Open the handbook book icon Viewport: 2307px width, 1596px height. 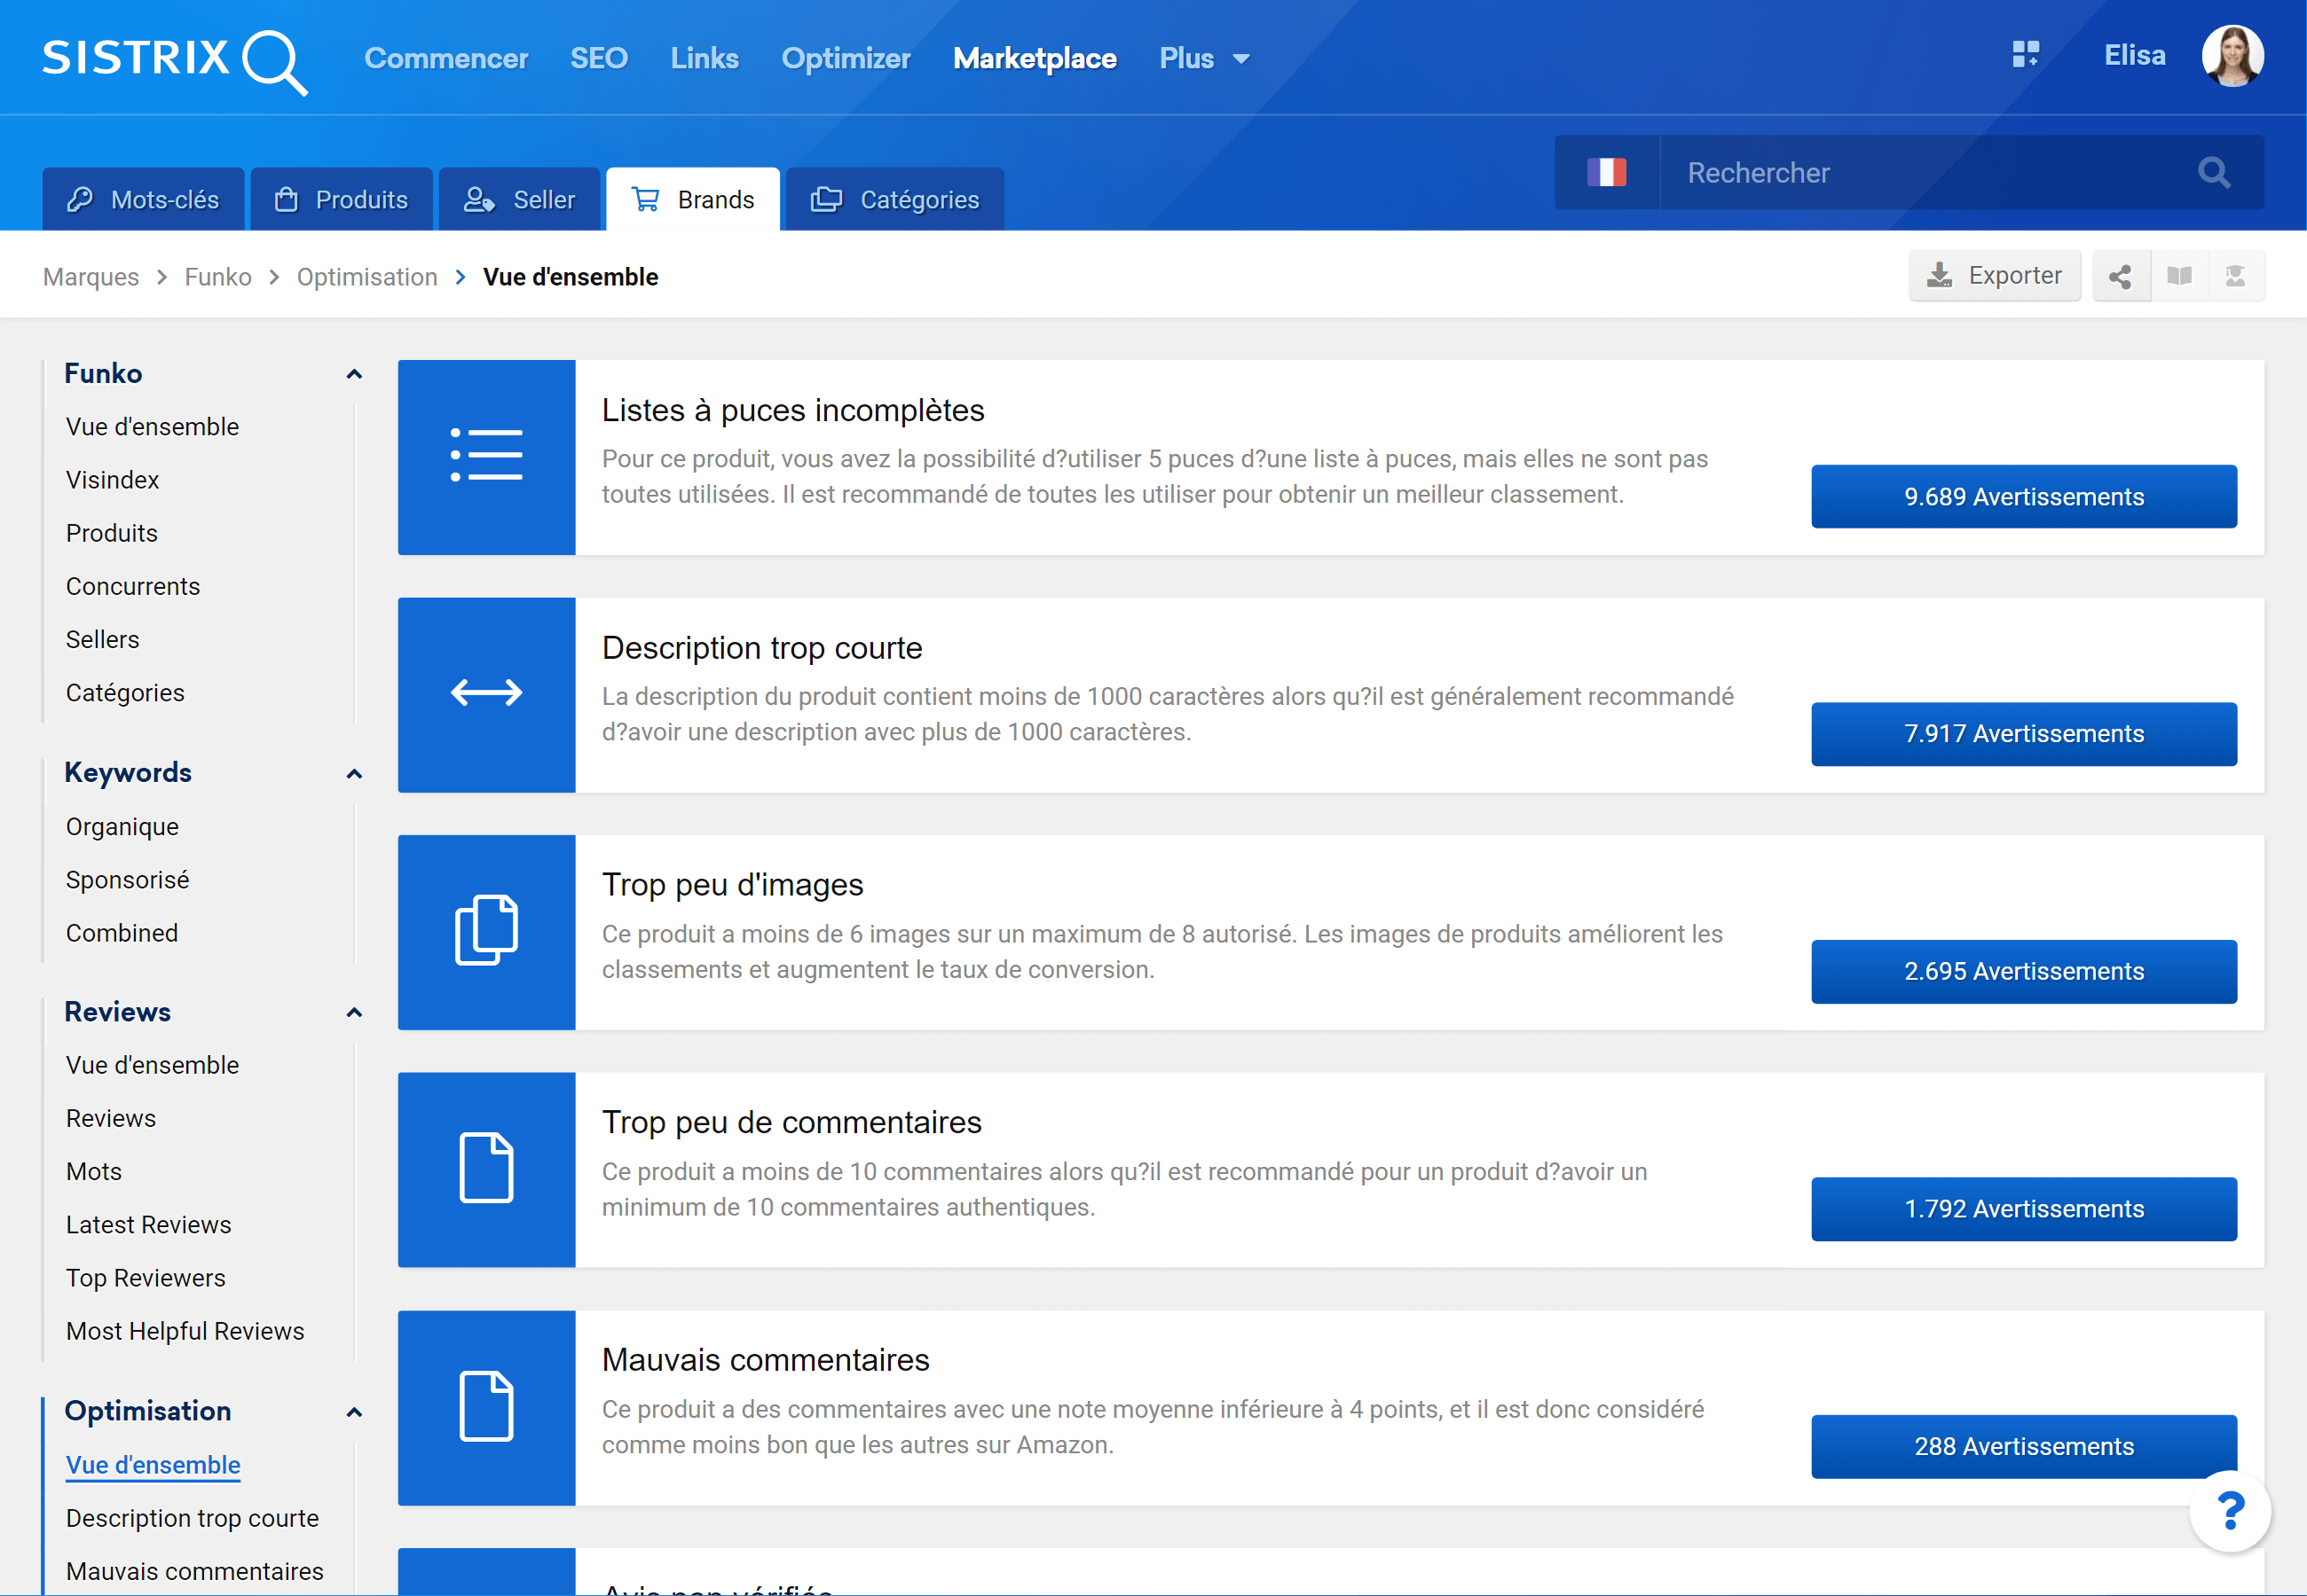(x=2179, y=277)
